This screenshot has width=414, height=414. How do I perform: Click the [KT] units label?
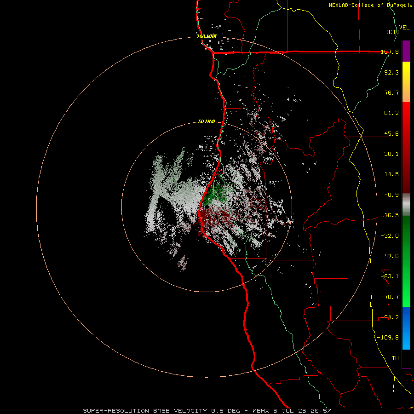[x=392, y=32]
